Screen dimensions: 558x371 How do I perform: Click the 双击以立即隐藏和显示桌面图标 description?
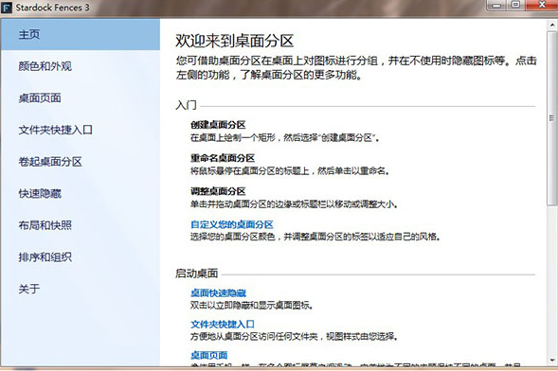[252, 306]
